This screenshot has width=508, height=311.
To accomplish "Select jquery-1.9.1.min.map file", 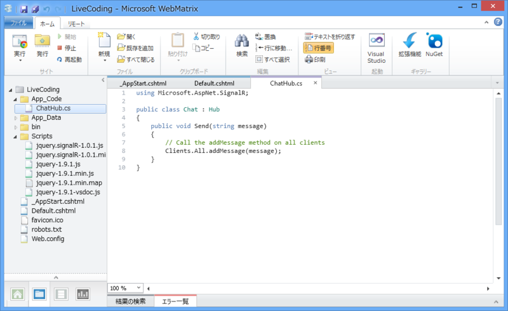I will click(x=69, y=183).
